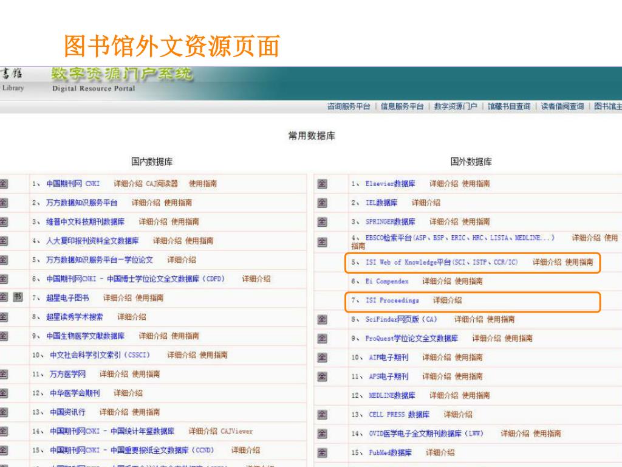Open the MEDLINE数据库 link

point(392,395)
